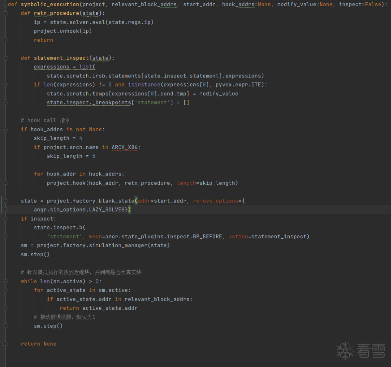
Task: Click 'state.scratch.temps' text
Action: click(77, 94)
